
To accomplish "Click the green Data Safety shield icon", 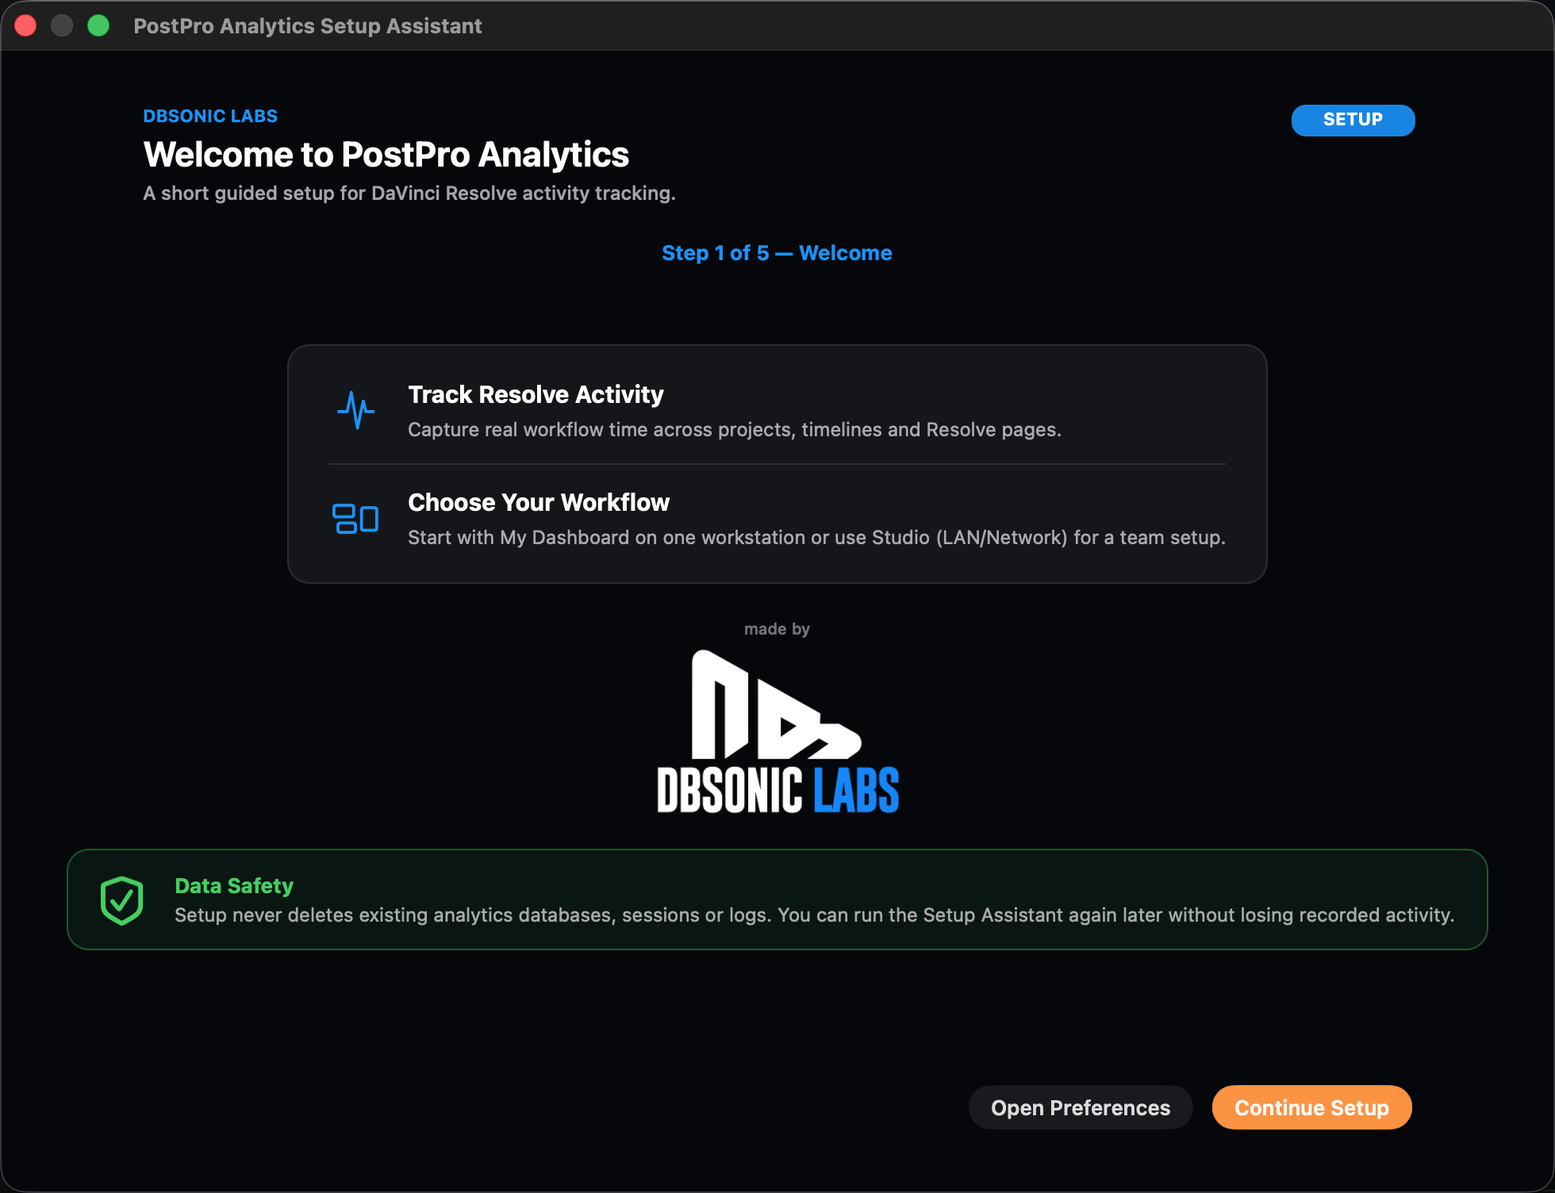I will click(x=121, y=900).
